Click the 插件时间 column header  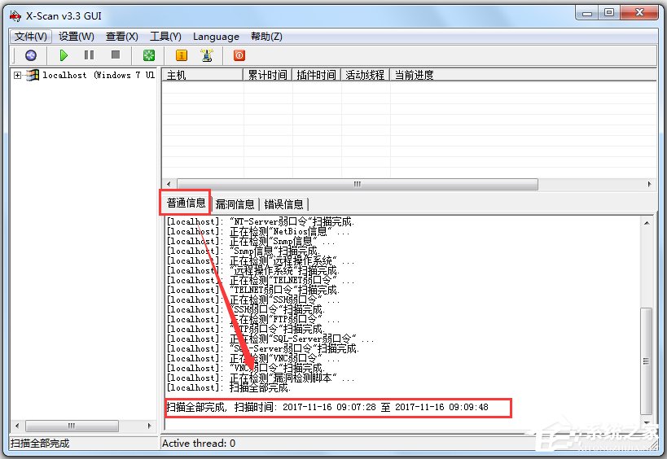tap(317, 75)
